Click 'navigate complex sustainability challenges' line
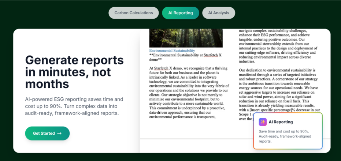Screen dimensions: 341x161 (273, 31)
